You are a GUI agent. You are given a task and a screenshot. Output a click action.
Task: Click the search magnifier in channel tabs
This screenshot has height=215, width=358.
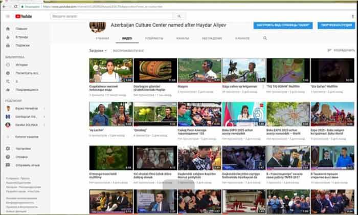click(265, 38)
